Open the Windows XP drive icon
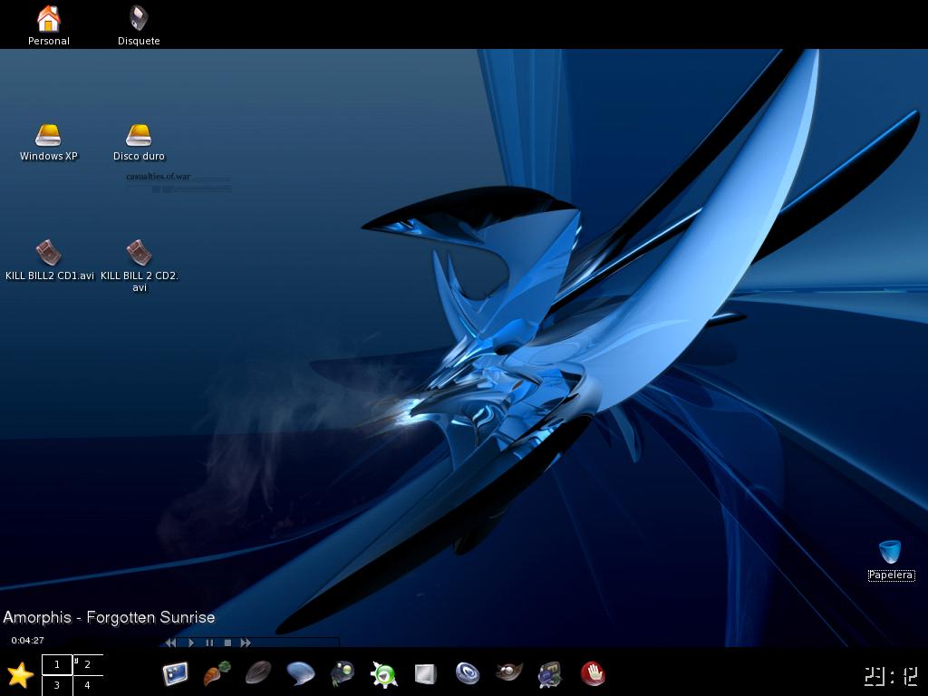 tap(48, 136)
